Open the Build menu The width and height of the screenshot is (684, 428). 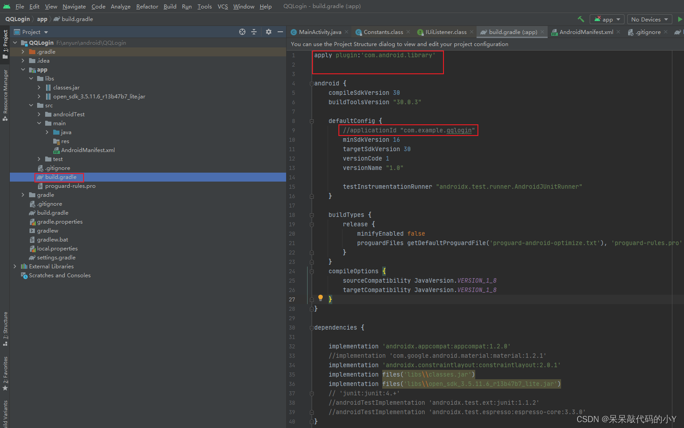point(170,6)
